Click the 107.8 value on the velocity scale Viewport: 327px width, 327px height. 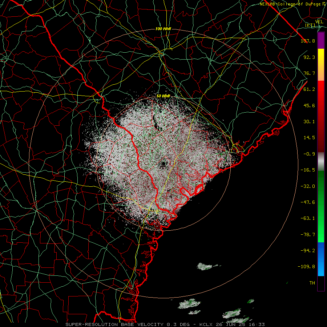point(308,41)
